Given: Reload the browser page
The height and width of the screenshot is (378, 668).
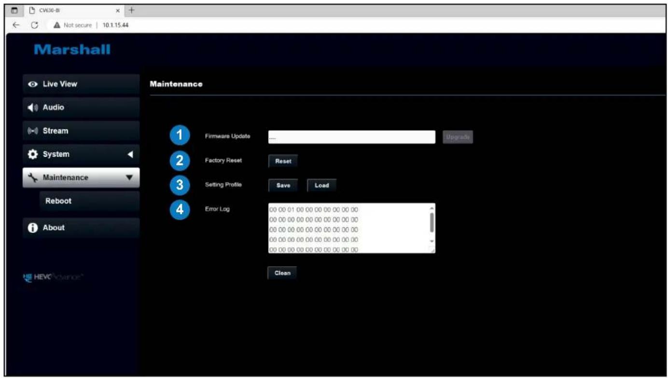Looking at the screenshot, I should pos(35,26).
